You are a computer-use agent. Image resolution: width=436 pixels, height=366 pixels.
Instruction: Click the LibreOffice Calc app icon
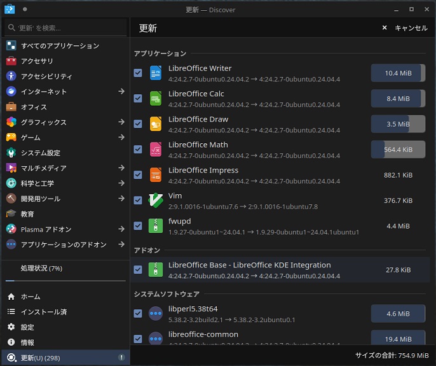tap(156, 99)
